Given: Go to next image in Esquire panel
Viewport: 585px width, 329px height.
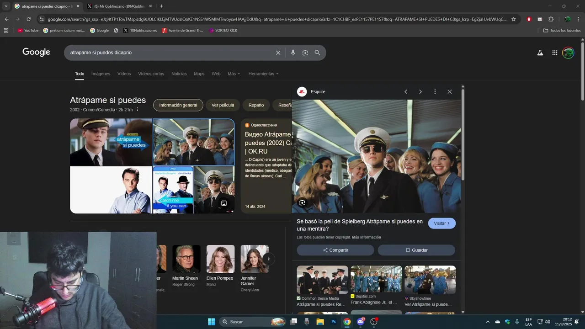Looking at the screenshot, I should tap(420, 92).
